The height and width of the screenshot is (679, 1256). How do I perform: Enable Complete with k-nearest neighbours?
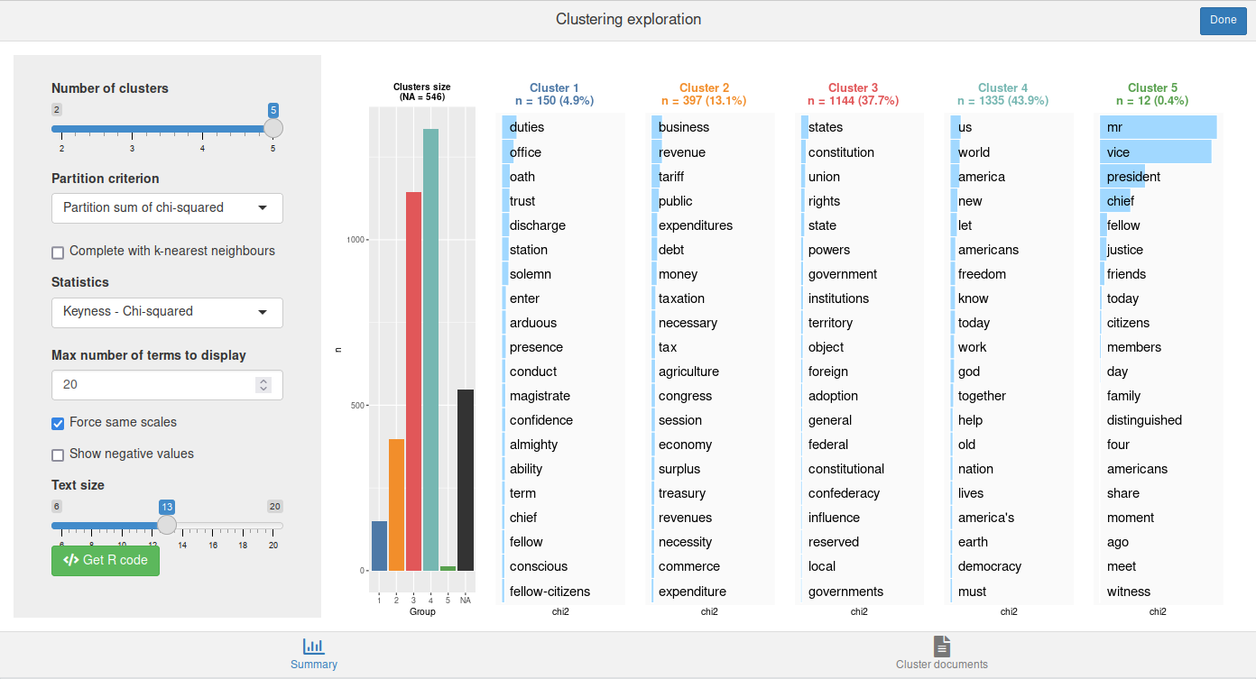click(x=58, y=252)
